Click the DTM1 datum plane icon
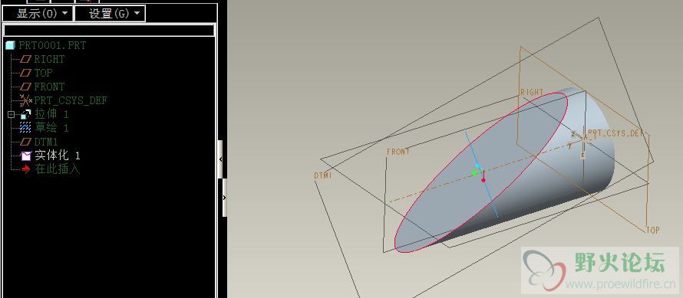 (26, 142)
